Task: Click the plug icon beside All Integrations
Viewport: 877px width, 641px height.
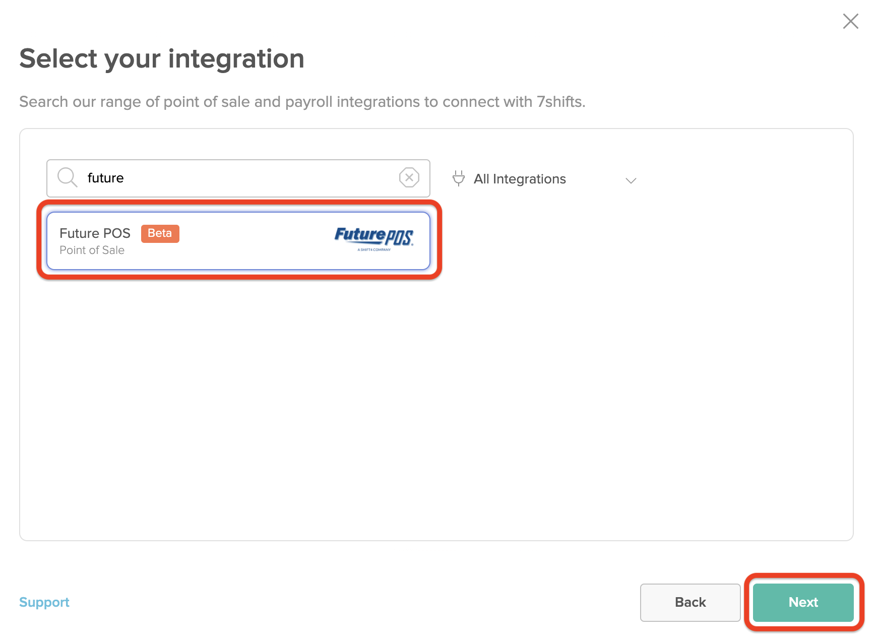Action: [458, 178]
